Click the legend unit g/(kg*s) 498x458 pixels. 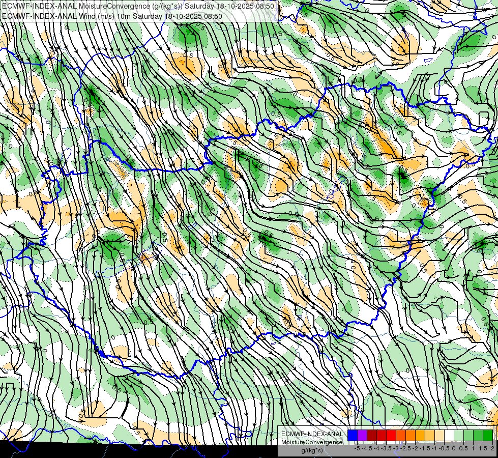pos(312,450)
